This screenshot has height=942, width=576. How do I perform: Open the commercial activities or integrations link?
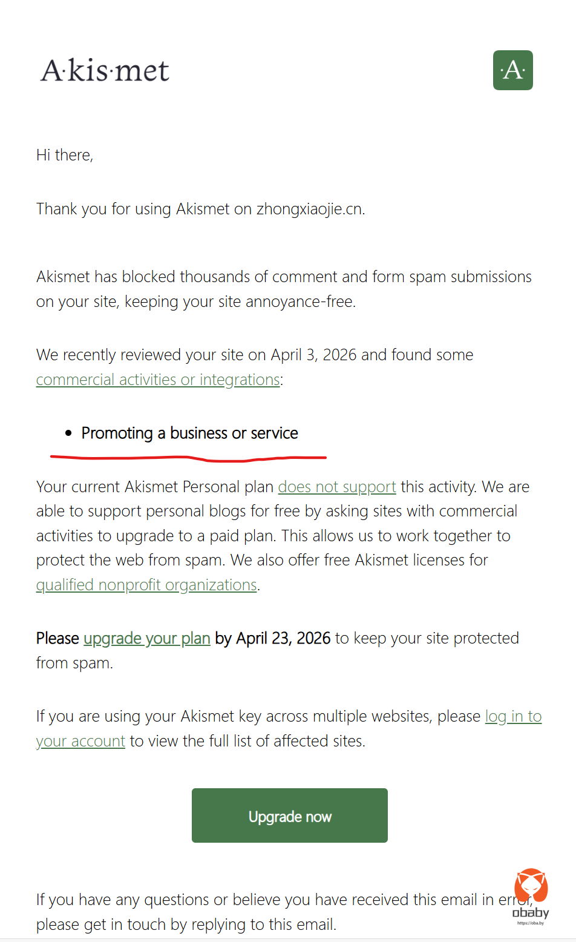point(158,380)
